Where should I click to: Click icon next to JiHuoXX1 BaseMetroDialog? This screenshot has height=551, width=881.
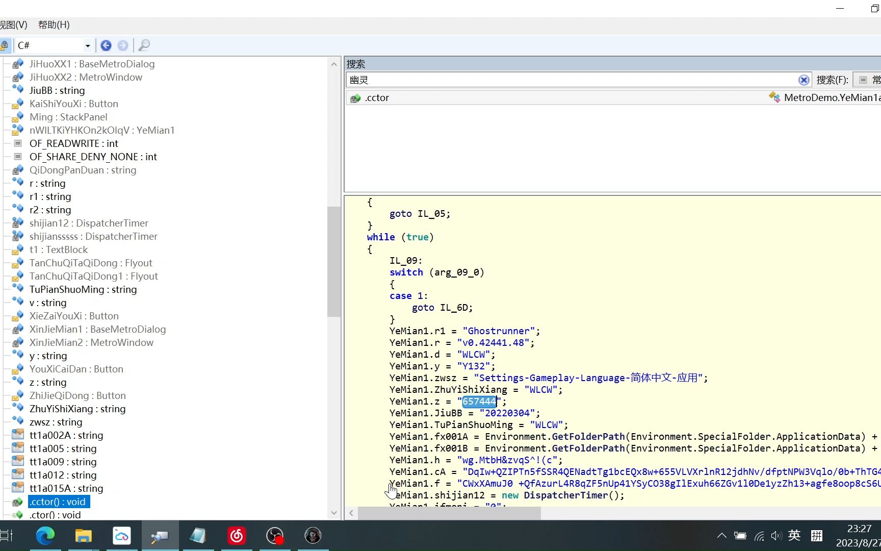coord(18,64)
